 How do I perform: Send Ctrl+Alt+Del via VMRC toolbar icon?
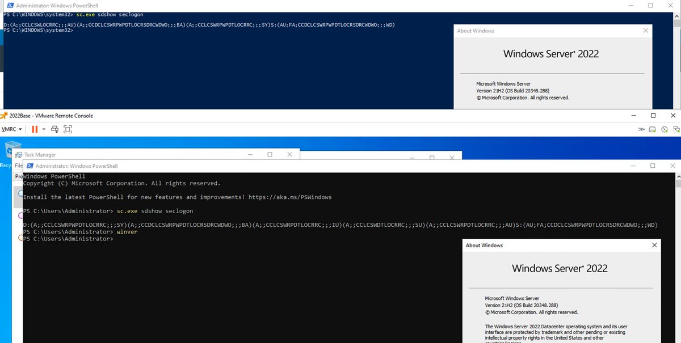55,129
